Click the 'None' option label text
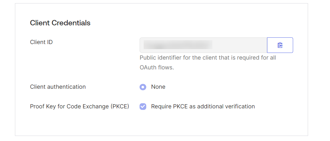Screen dimensions: 330x141 (x=158, y=87)
